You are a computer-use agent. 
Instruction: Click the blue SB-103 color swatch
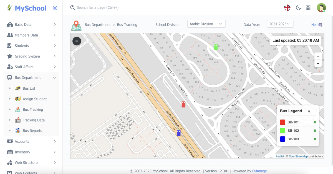(283, 139)
